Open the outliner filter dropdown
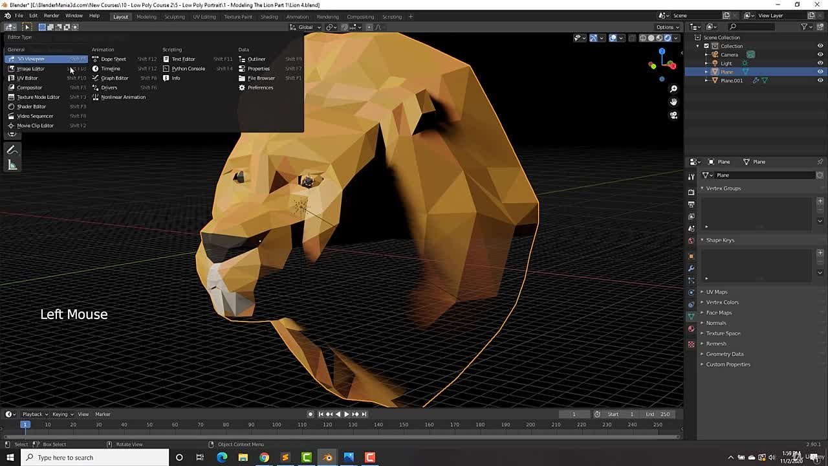828x466 pixels. 806,27
